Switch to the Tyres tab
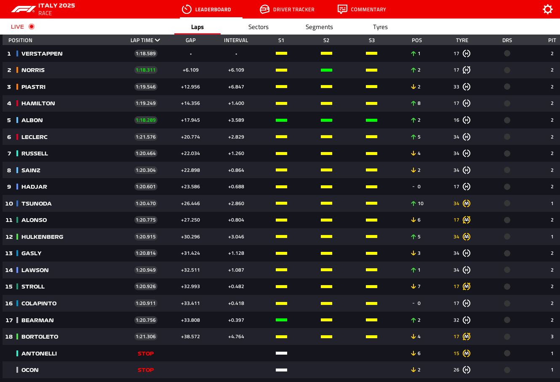The image size is (560, 382). (x=380, y=27)
